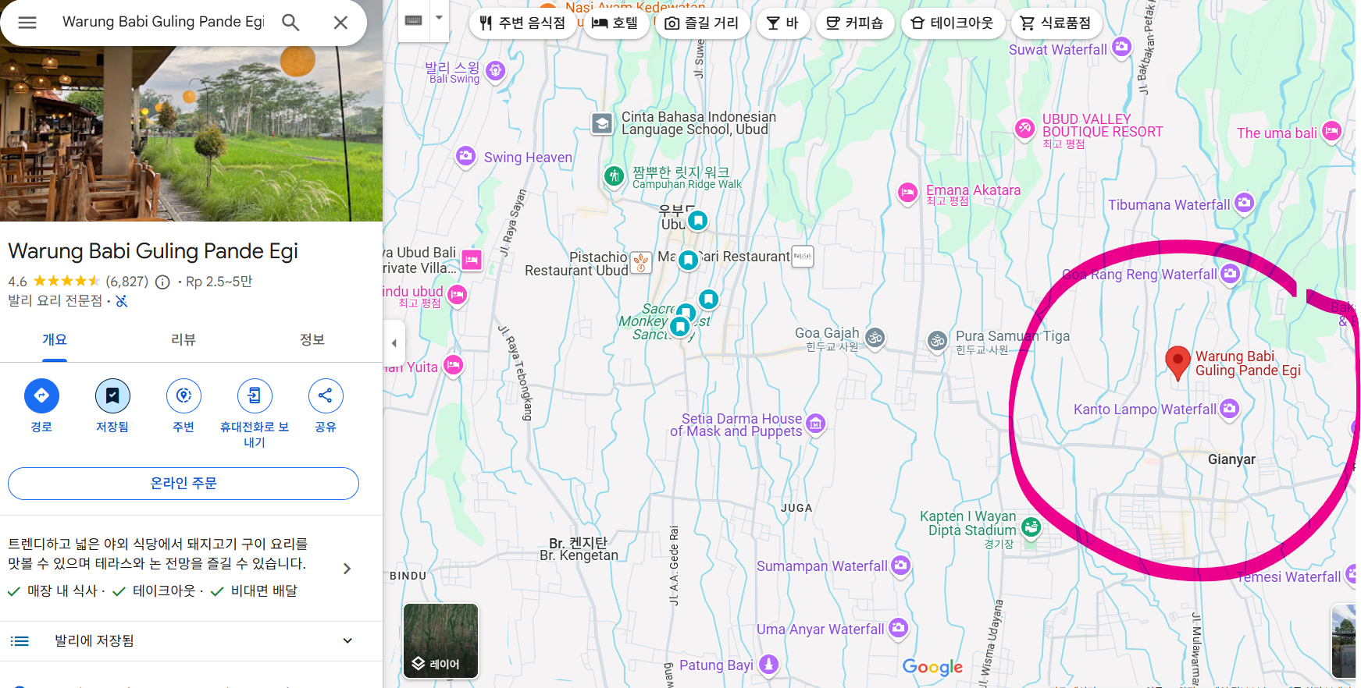Click the rating info icon

(x=162, y=282)
